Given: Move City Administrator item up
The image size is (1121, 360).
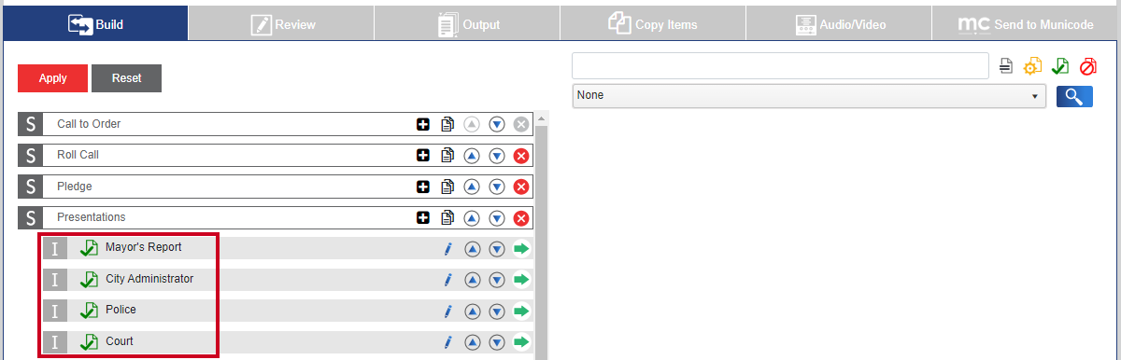Looking at the screenshot, I should click(472, 280).
